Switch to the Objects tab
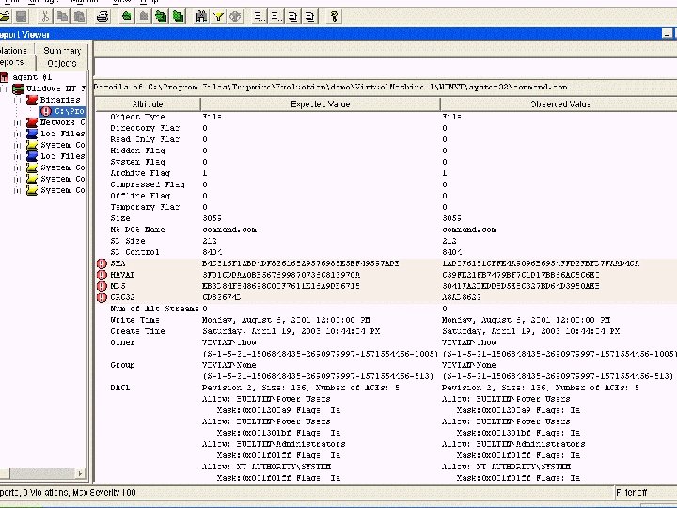677x508 pixels. point(62,63)
